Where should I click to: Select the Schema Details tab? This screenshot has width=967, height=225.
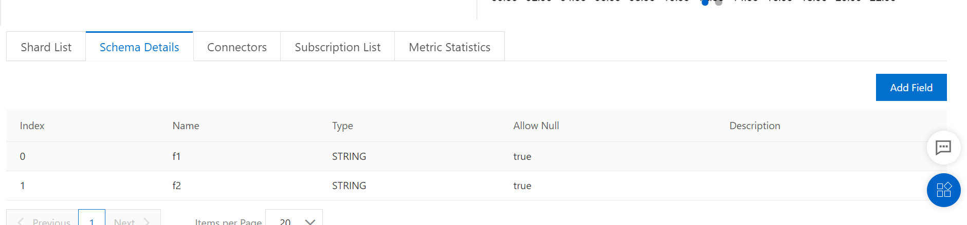139,47
